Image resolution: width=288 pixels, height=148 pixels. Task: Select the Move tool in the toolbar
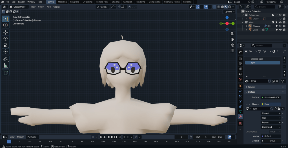5,32
